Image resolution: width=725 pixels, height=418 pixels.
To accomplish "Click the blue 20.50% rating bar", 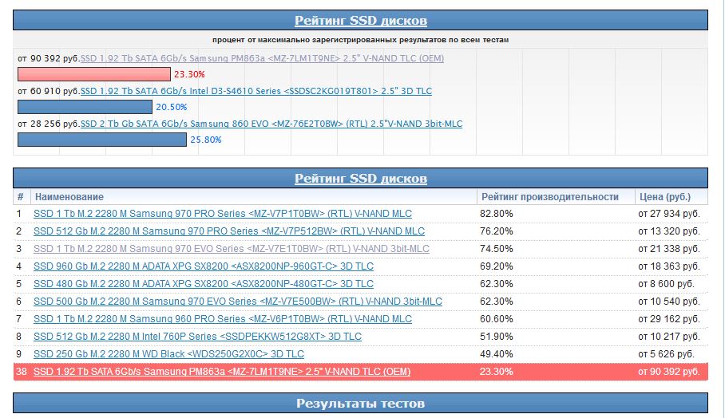I will (85, 107).
